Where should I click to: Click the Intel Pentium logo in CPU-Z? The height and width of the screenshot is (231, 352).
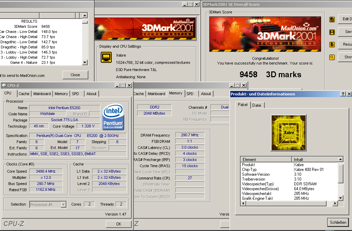[113, 117]
